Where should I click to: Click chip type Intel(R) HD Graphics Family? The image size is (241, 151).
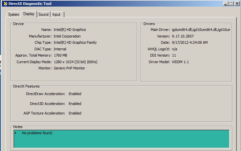click(75, 42)
